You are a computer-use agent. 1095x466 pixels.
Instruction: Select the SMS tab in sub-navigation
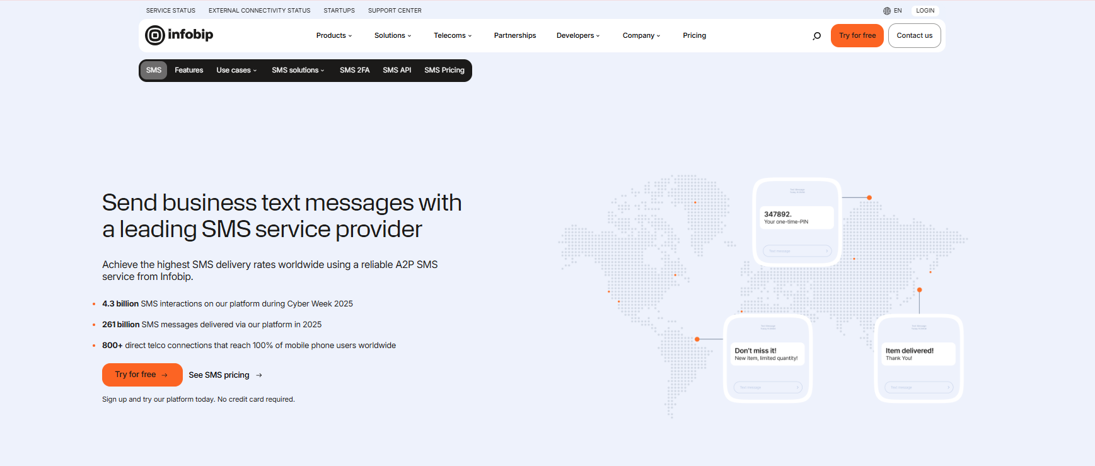point(154,70)
